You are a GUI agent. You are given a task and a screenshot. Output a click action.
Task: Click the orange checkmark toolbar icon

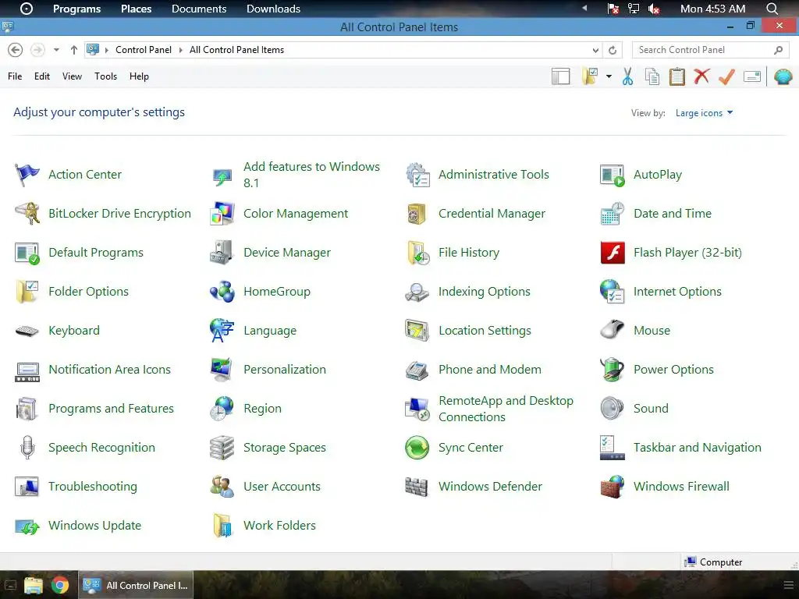[726, 76]
